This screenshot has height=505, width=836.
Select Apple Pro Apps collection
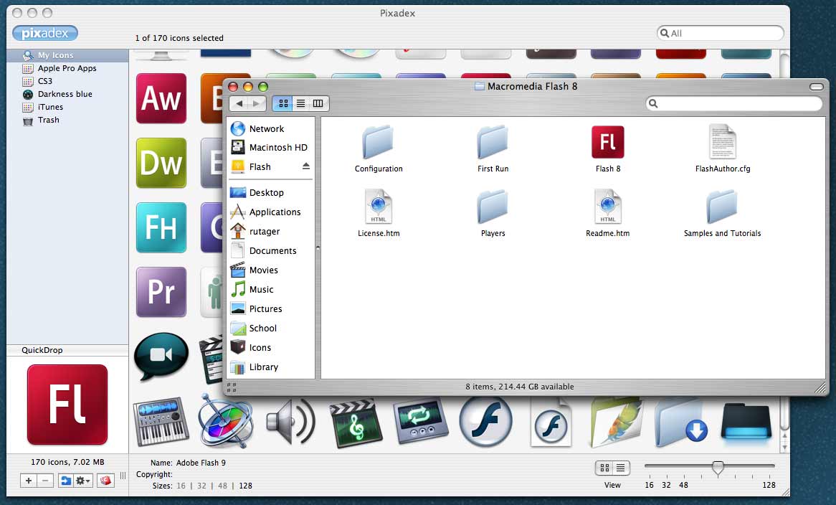tap(67, 68)
